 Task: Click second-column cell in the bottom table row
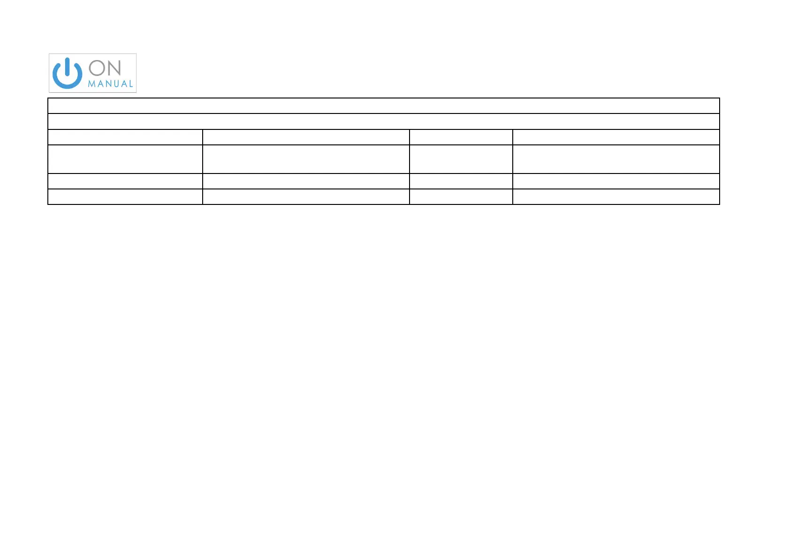(306, 196)
